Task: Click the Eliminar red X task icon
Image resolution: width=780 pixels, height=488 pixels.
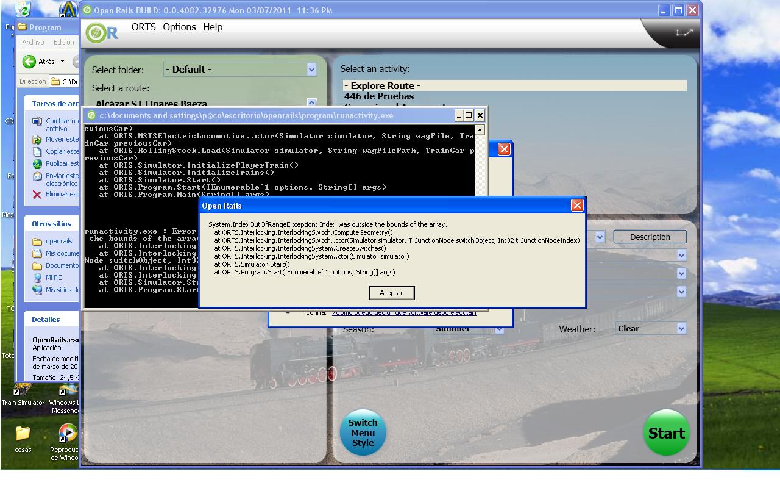Action: click(37, 195)
